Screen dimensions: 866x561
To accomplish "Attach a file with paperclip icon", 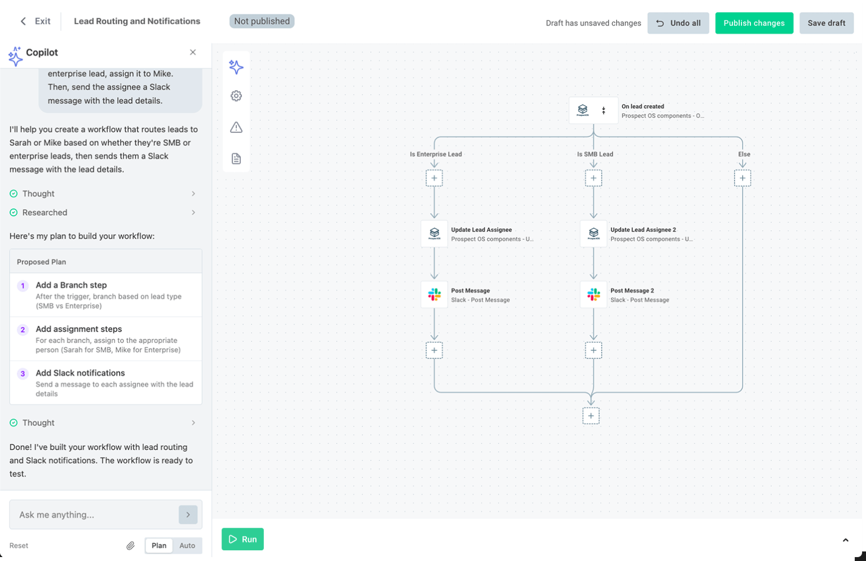I will coord(130,546).
